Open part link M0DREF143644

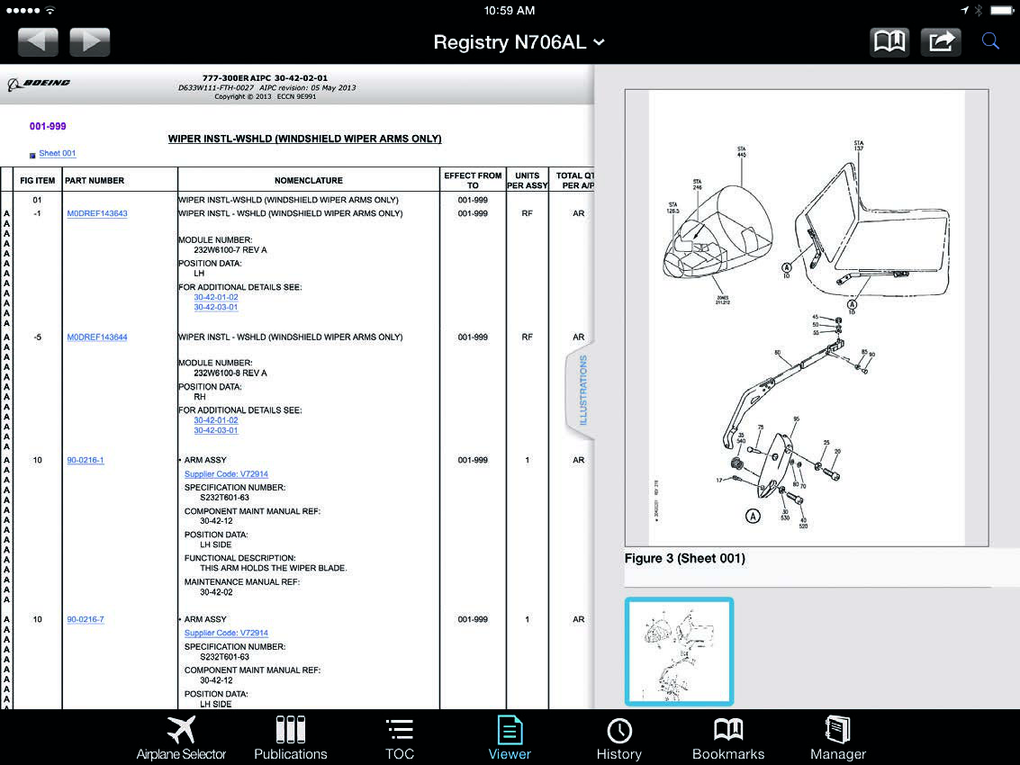97,337
